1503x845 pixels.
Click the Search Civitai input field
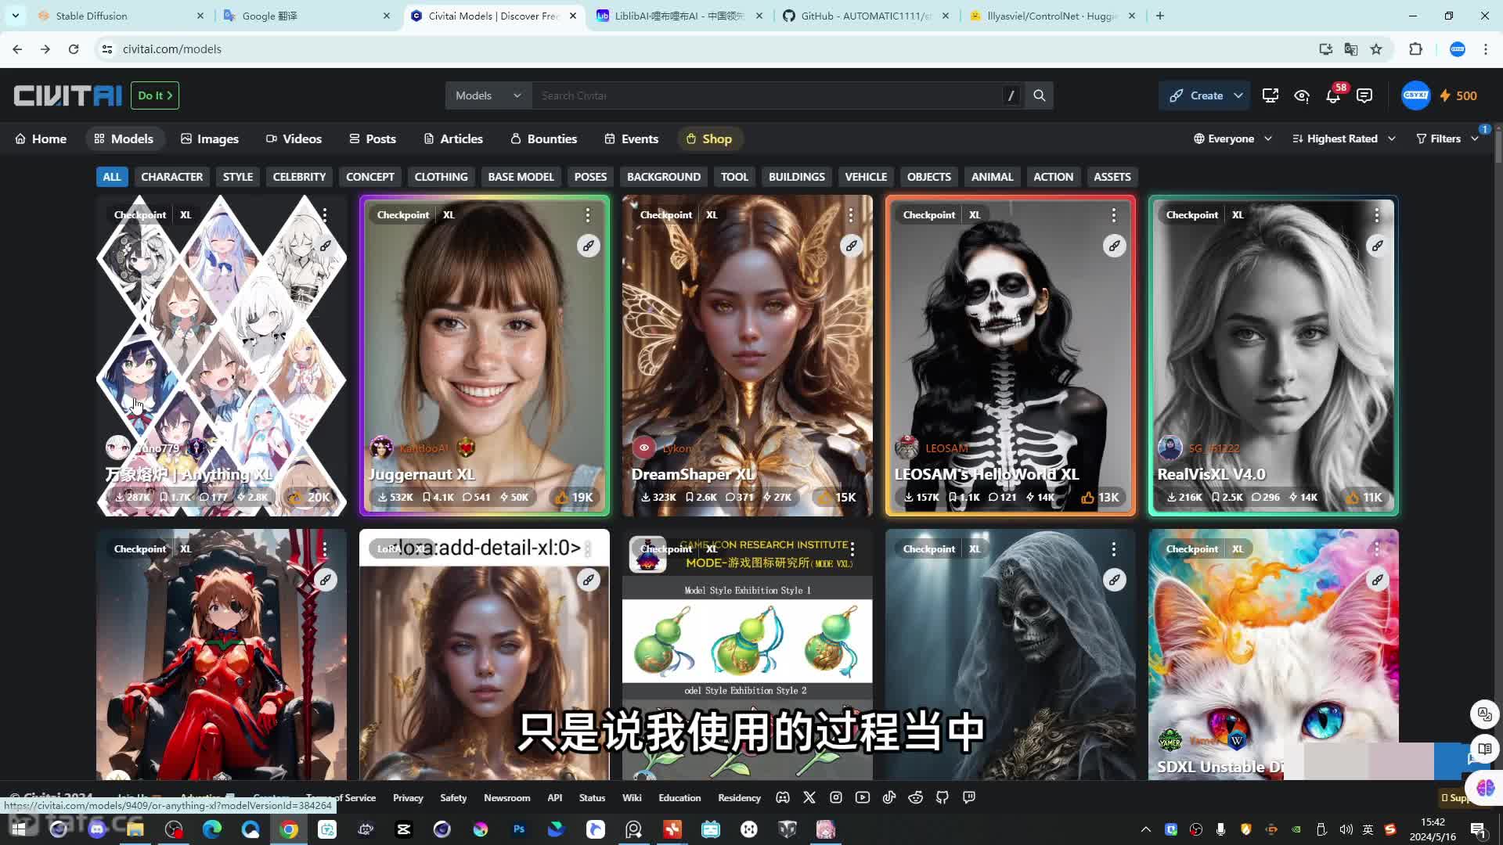click(x=767, y=95)
